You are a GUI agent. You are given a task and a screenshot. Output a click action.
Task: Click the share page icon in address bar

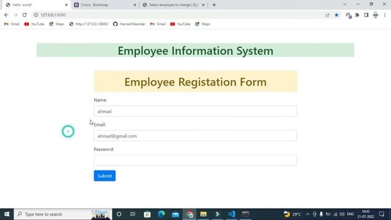327,15
